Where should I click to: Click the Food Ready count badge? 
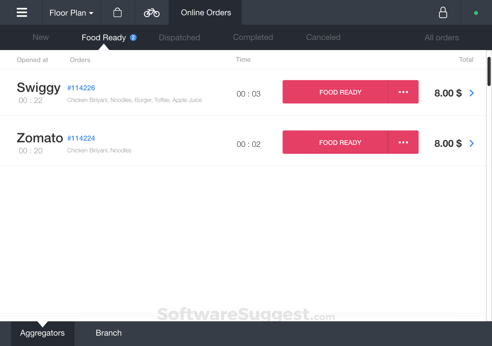tap(133, 37)
